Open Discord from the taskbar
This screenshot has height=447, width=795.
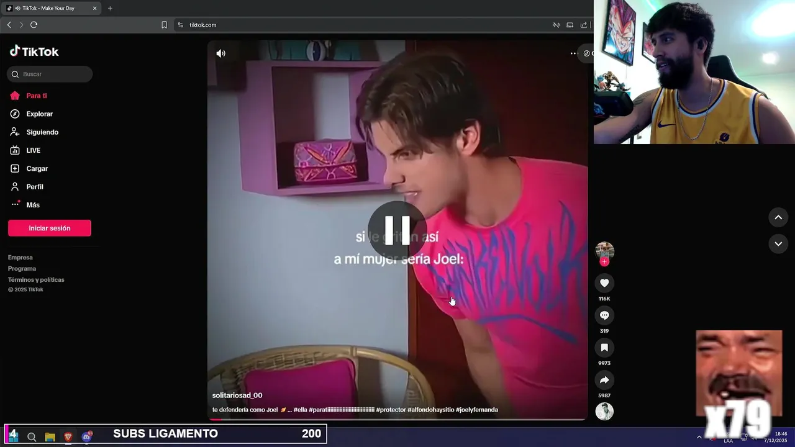(x=87, y=437)
